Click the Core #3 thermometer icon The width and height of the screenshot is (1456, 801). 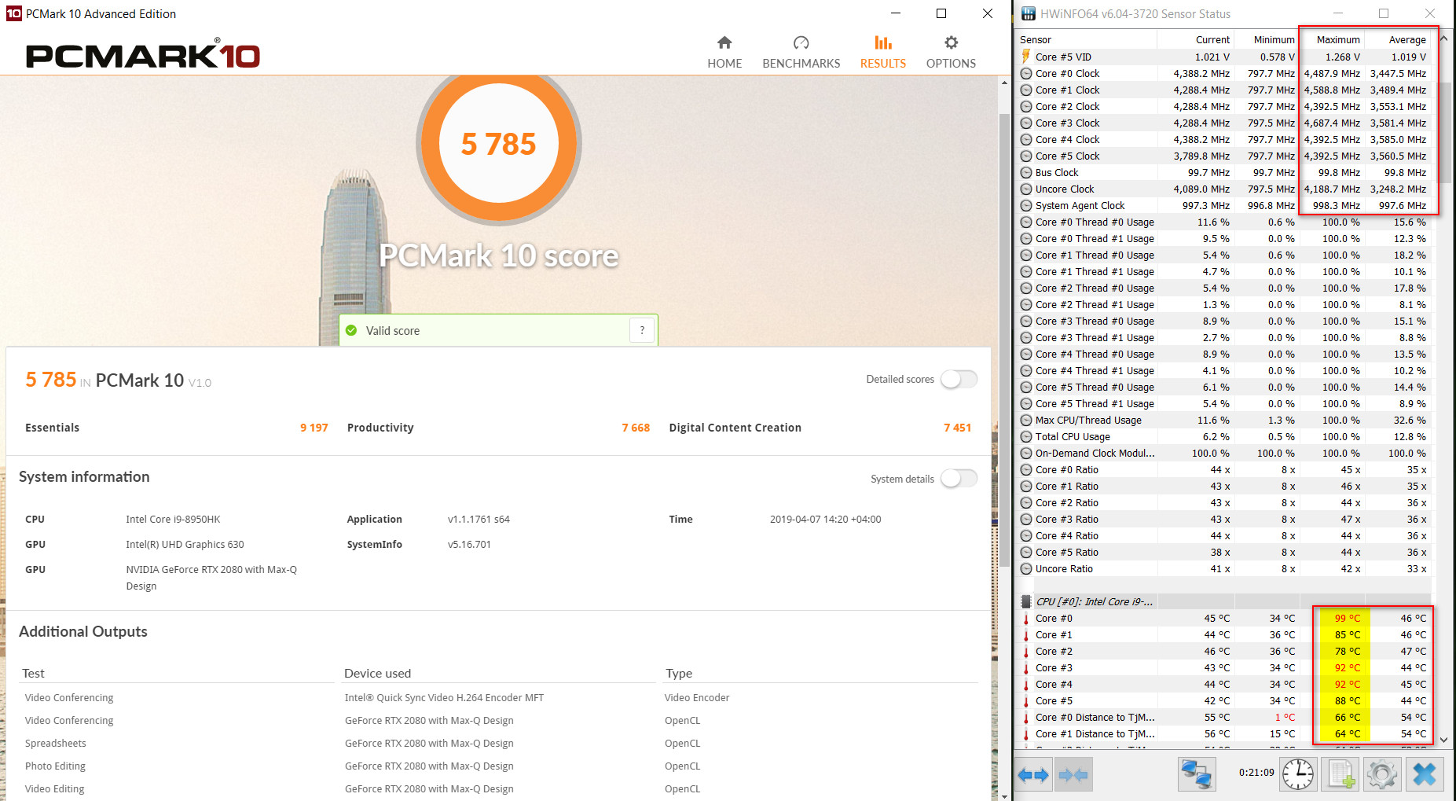pos(1026,667)
